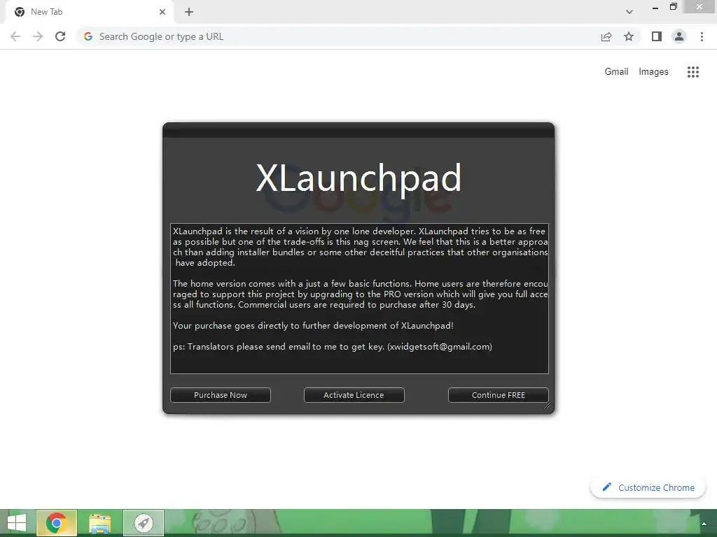Open File Explorer from taskbar
The width and height of the screenshot is (717, 537).
99,523
